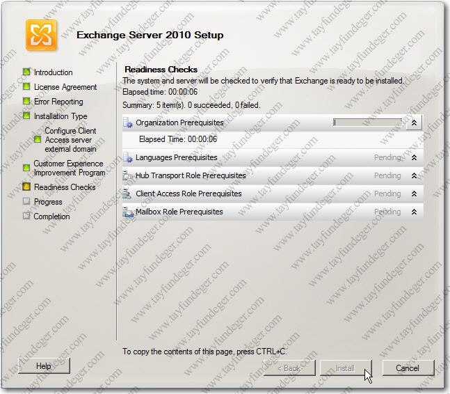The width and height of the screenshot is (450, 394).
Task: Select the Error Reporting step label
Action: [58, 102]
